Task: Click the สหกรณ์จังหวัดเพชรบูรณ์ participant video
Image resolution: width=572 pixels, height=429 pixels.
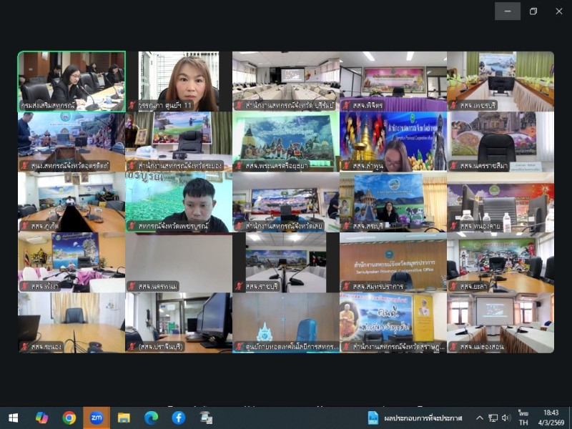Action: 179,200
